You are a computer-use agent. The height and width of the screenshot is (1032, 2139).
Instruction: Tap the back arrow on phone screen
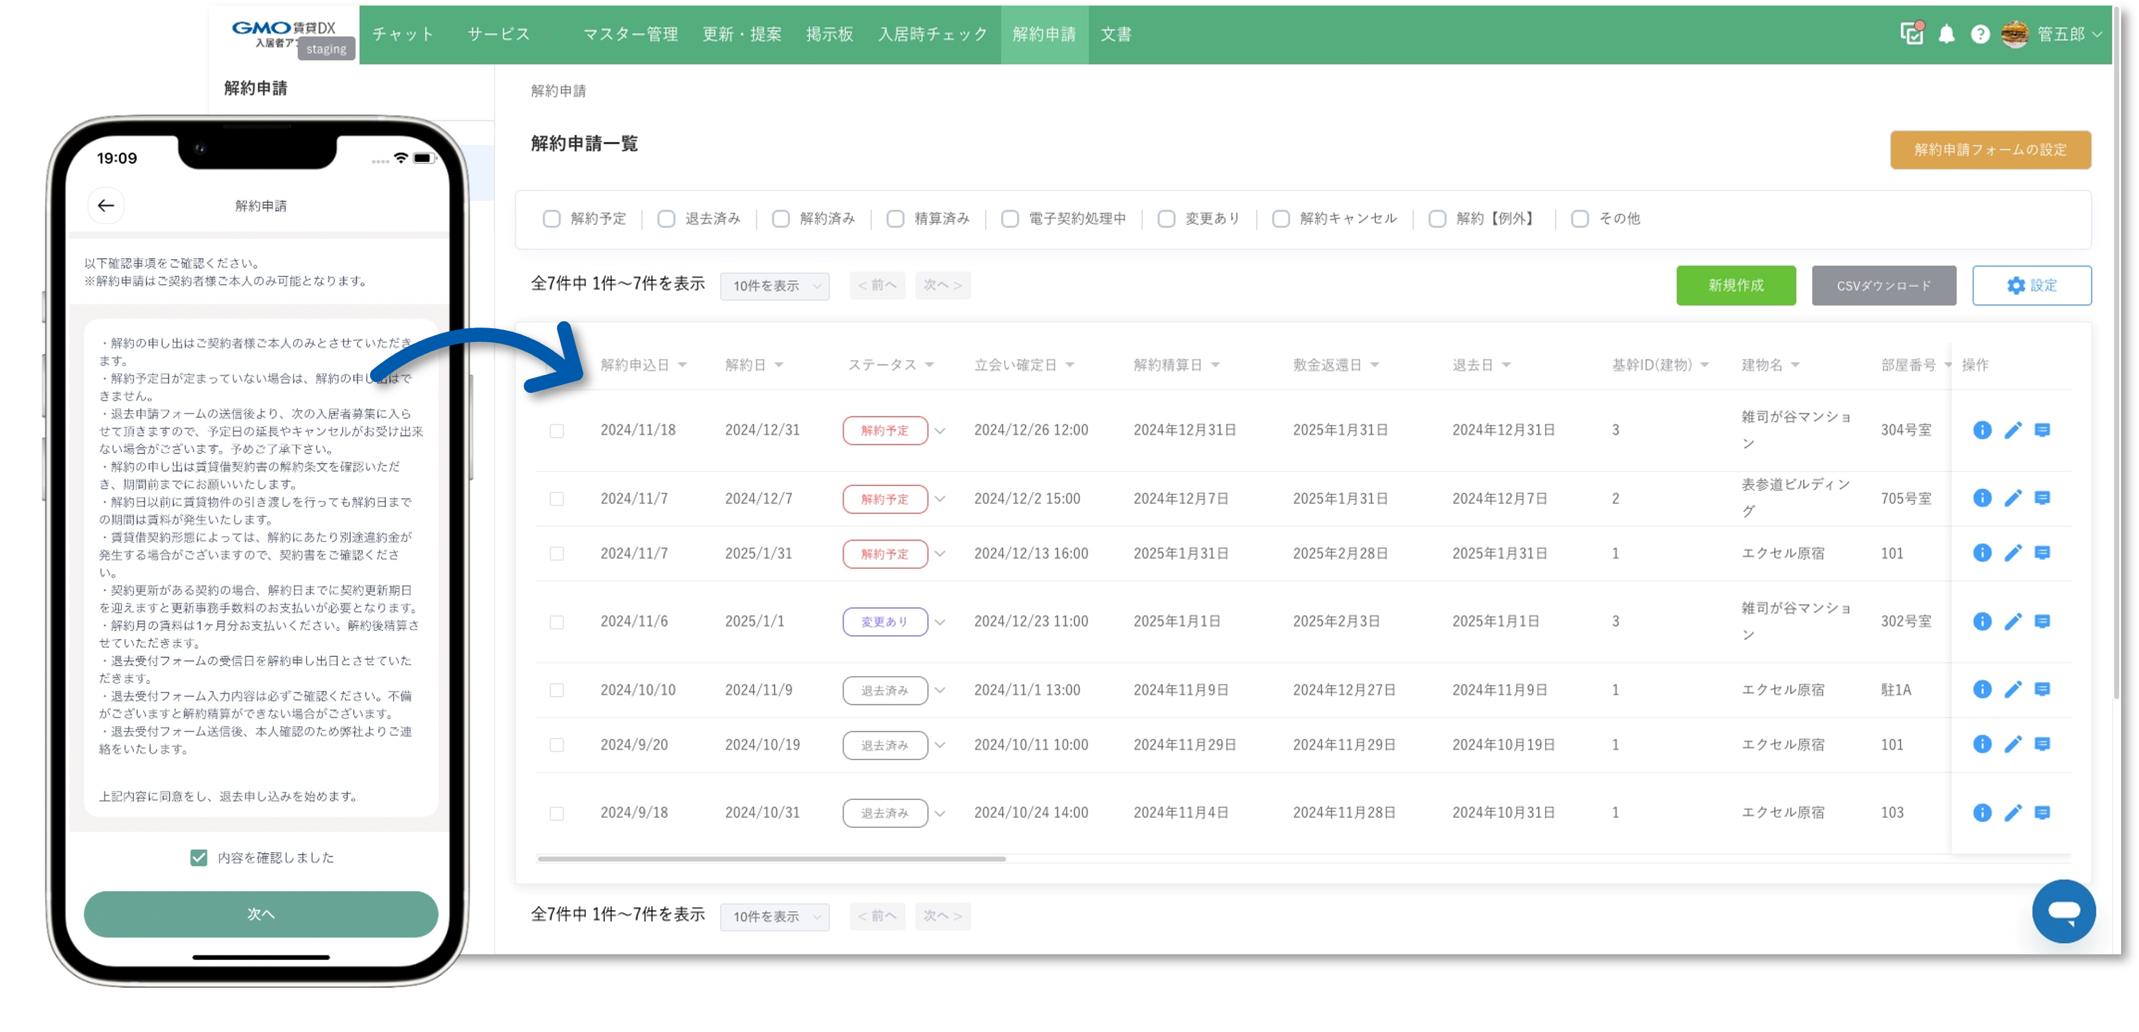tap(105, 205)
